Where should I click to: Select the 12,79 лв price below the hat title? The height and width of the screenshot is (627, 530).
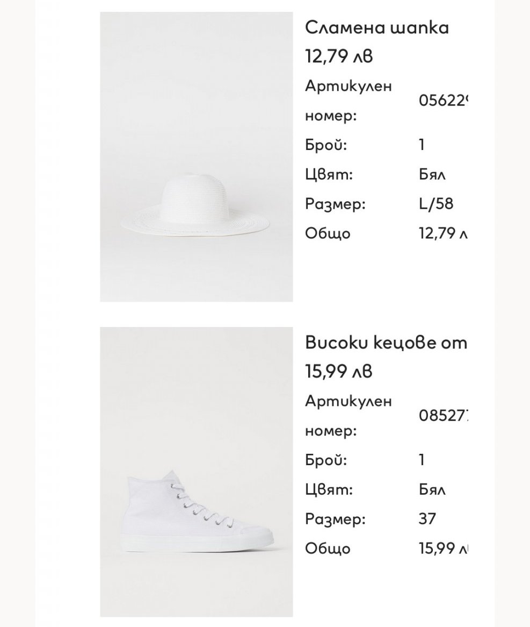pos(338,56)
